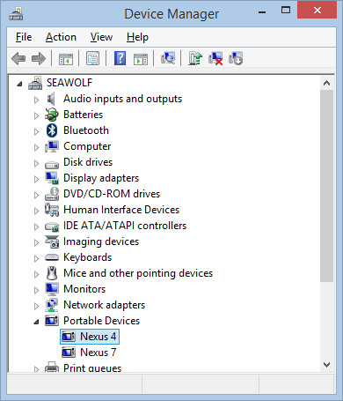Toggle show/hide console tree icon
343x401 pixels.
coord(66,58)
